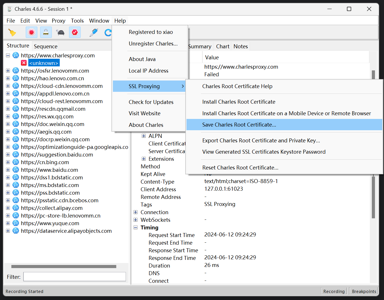The width and height of the screenshot is (384, 300).
Task: Click the broom clear session icon
Action: point(12,32)
